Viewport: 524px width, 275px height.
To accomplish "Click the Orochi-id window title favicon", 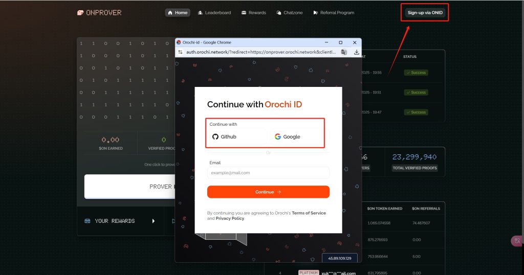I will [x=179, y=42].
